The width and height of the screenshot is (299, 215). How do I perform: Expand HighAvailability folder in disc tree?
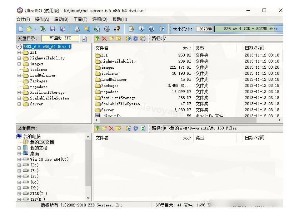click(x=19, y=58)
